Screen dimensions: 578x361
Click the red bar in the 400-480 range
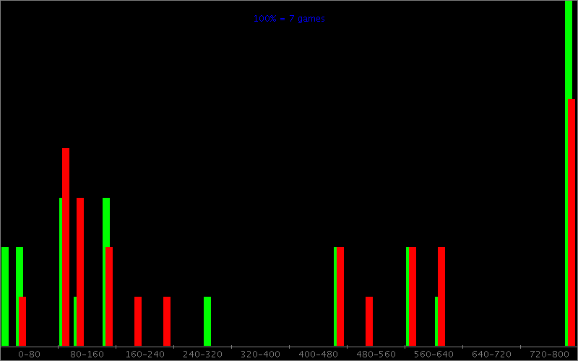point(340,297)
